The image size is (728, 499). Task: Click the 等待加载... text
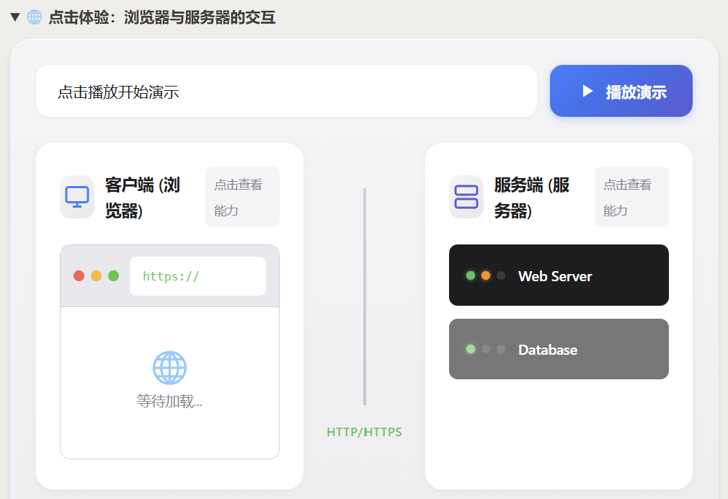[x=169, y=401]
